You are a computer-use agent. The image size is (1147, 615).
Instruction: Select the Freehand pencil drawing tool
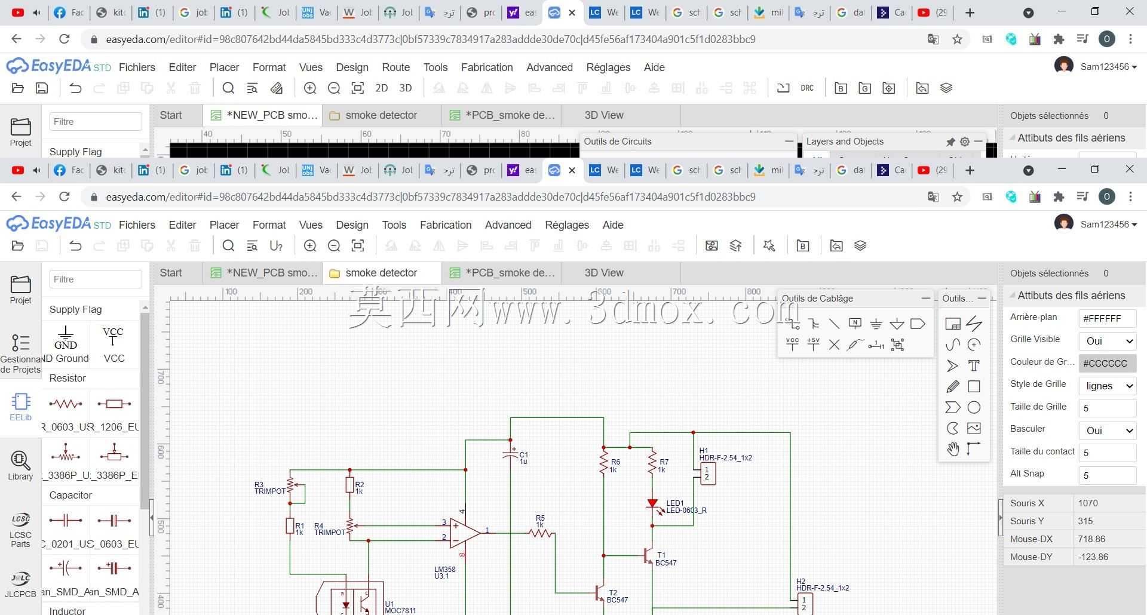(953, 386)
